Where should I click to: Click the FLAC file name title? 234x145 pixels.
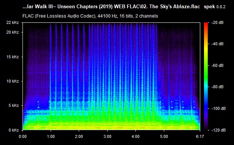111,7
